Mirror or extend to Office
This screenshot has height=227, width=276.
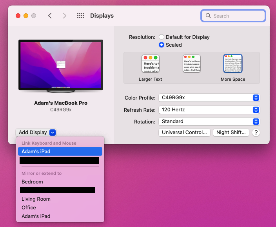(60, 208)
